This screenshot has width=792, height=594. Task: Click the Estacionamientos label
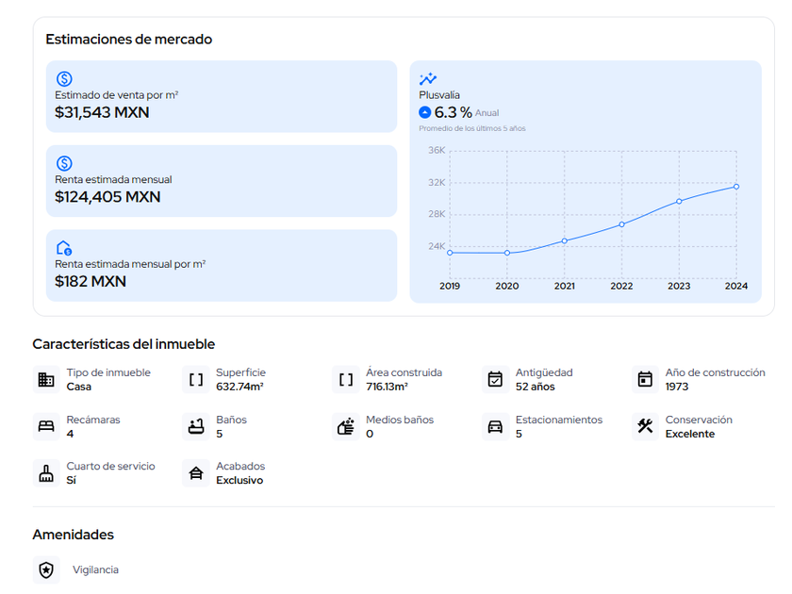pyautogui.click(x=559, y=420)
